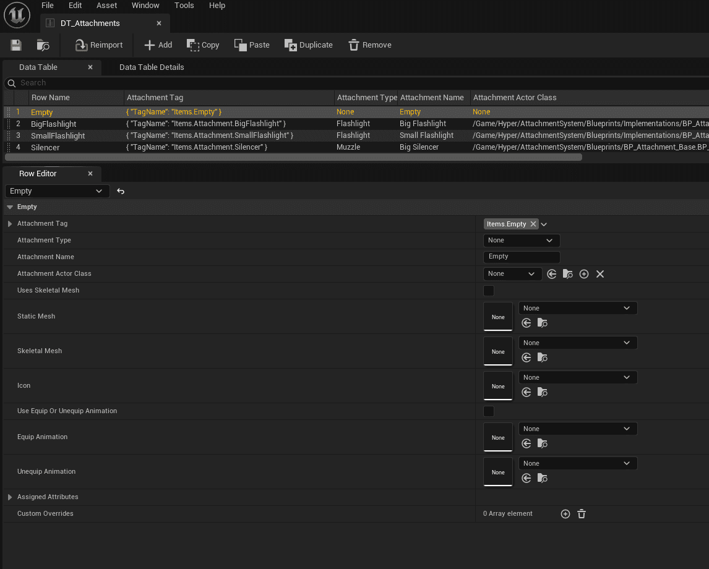This screenshot has height=569, width=709.
Task: Close the Row Editor tab
Action: click(90, 174)
